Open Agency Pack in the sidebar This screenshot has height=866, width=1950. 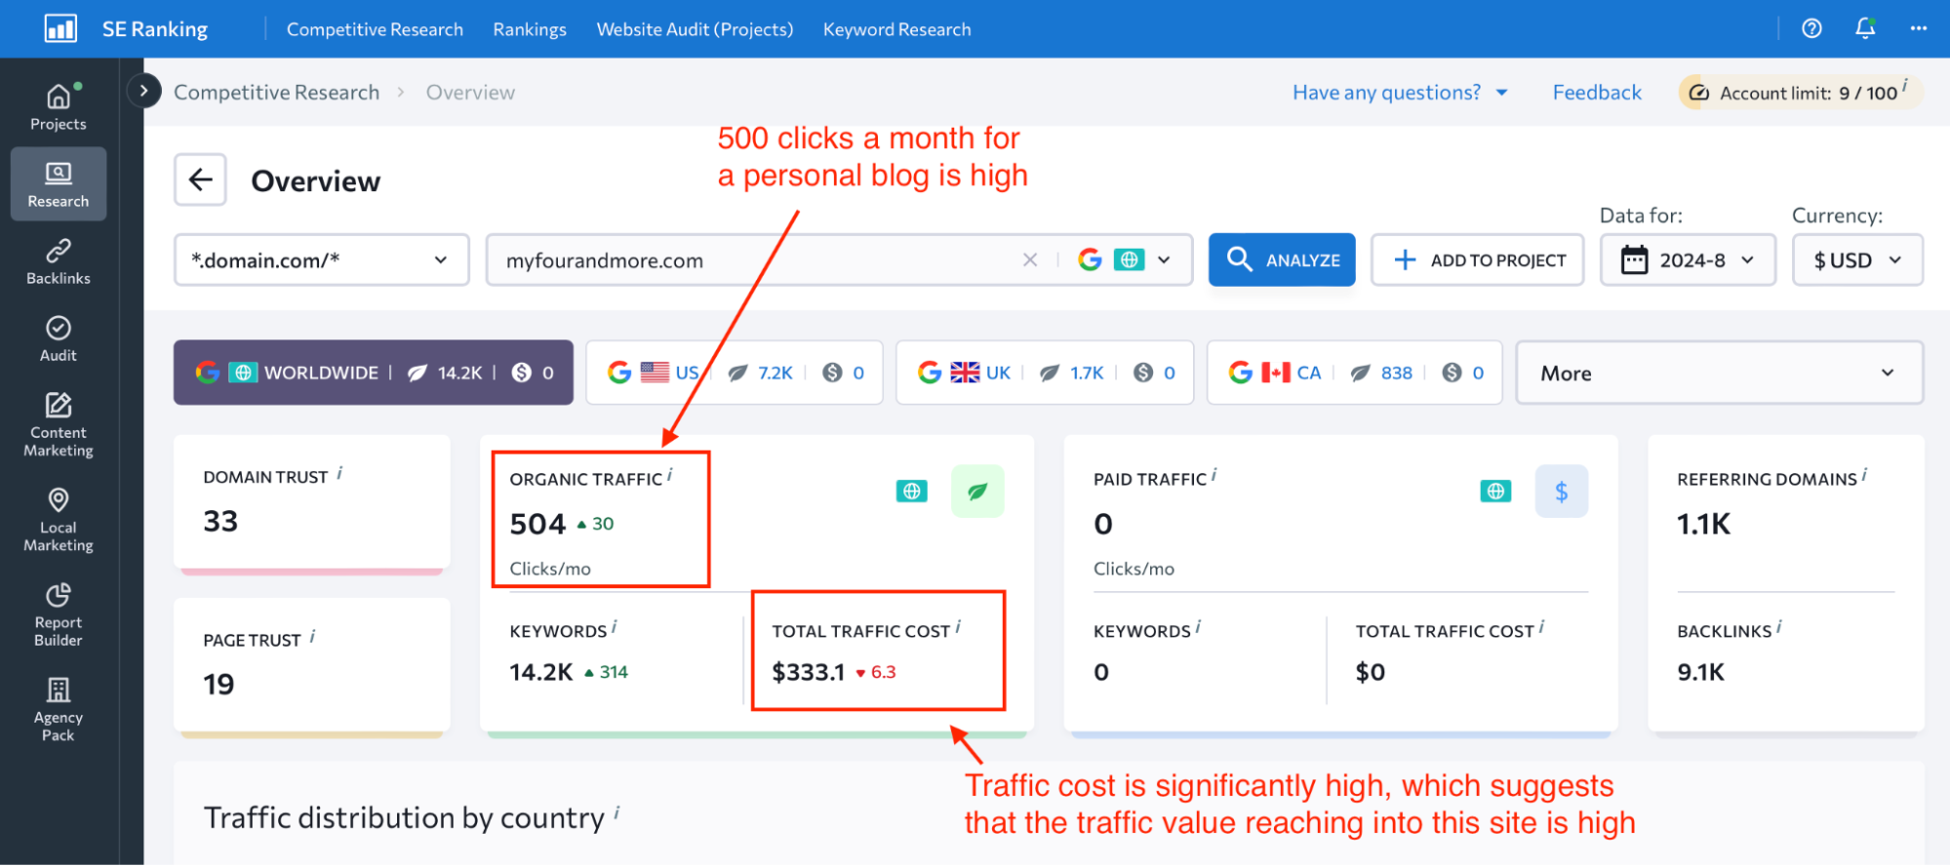tap(59, 709)
